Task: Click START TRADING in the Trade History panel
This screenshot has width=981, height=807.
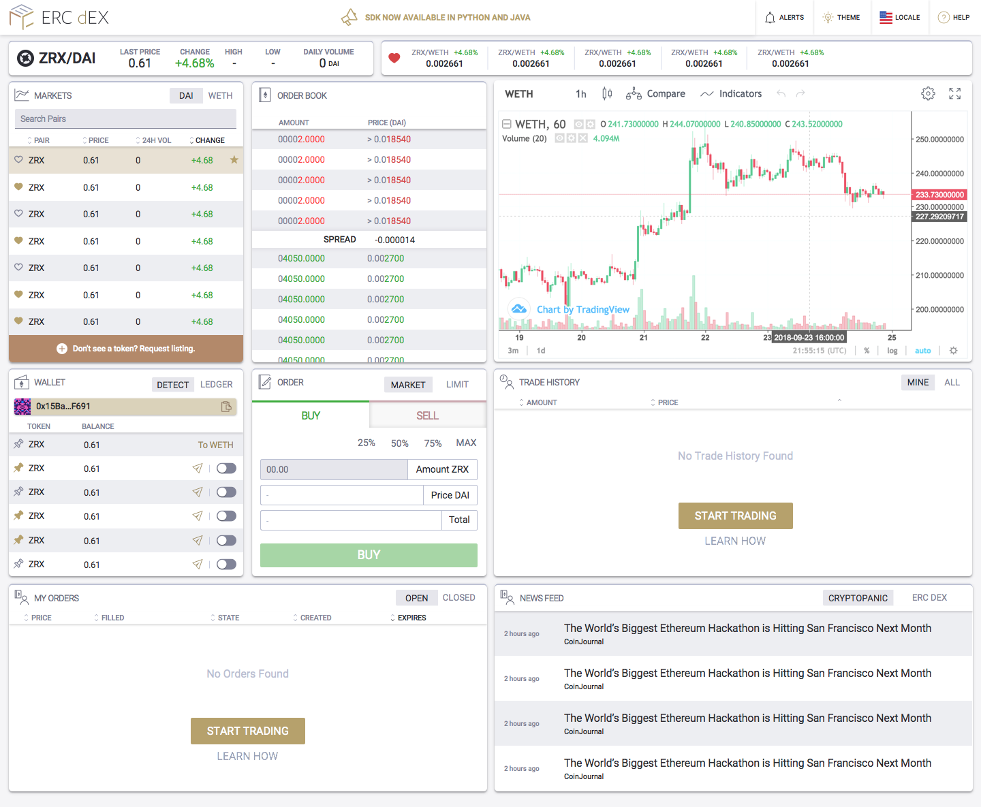Action: 735,516
